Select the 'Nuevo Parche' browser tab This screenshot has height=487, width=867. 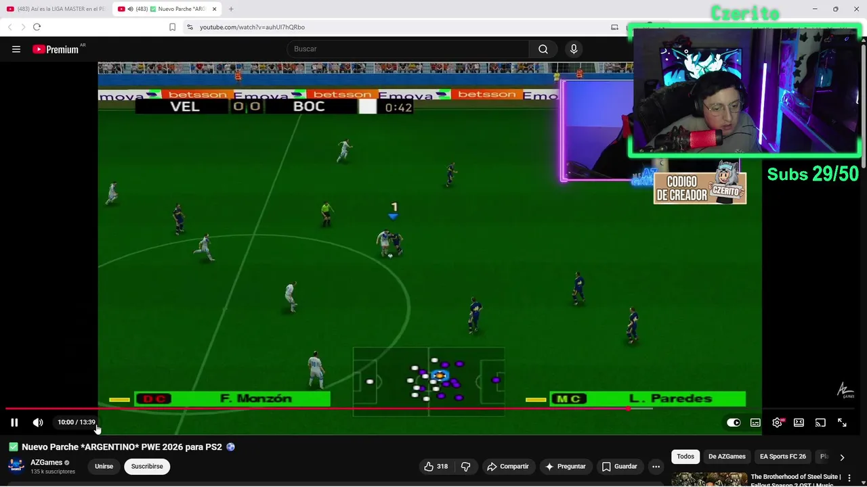(x=166, y=9)
